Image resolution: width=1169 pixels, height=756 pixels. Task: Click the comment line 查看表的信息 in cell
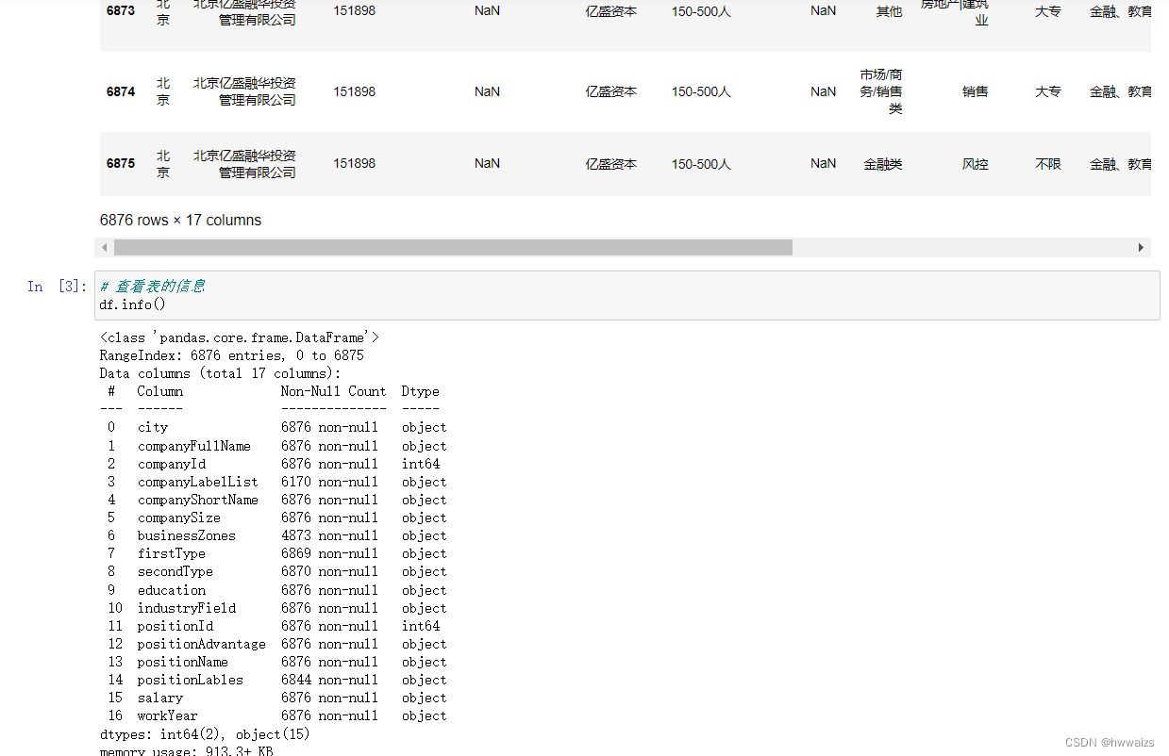tap(152, 287)
